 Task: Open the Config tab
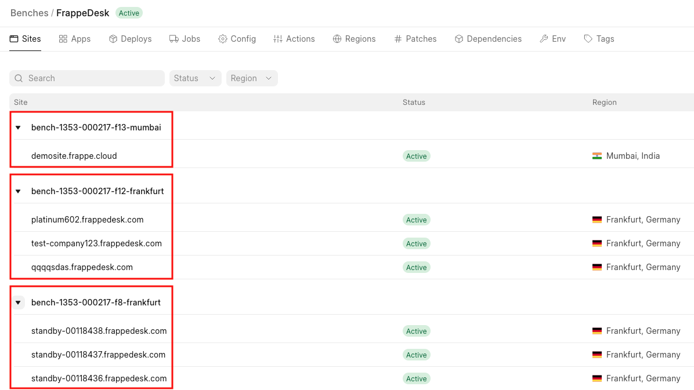click(237, 39)
